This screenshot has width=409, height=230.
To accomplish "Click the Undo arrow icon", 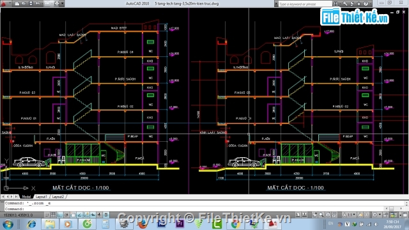I will [38, 3].
